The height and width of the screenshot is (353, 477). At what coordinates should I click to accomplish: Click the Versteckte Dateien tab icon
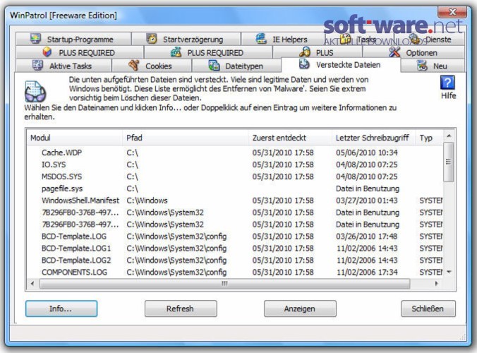pyautogui.click(x=304, y=64)
